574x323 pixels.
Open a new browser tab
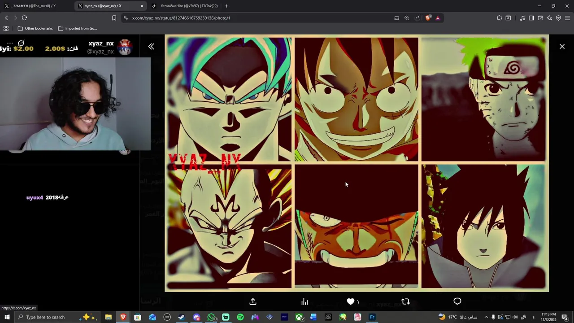[x=226, y=6]
